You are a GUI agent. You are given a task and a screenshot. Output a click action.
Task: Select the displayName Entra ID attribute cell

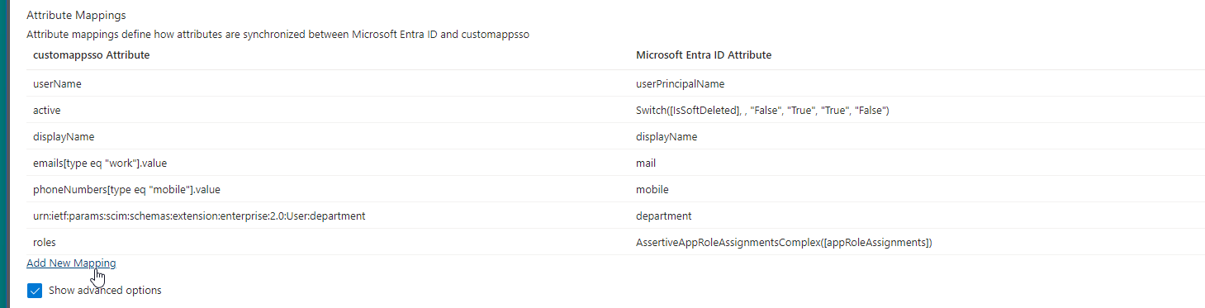[x=667, y=137]
